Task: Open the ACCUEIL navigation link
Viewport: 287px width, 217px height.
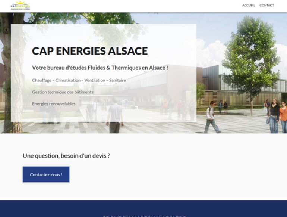Action: 248,6
